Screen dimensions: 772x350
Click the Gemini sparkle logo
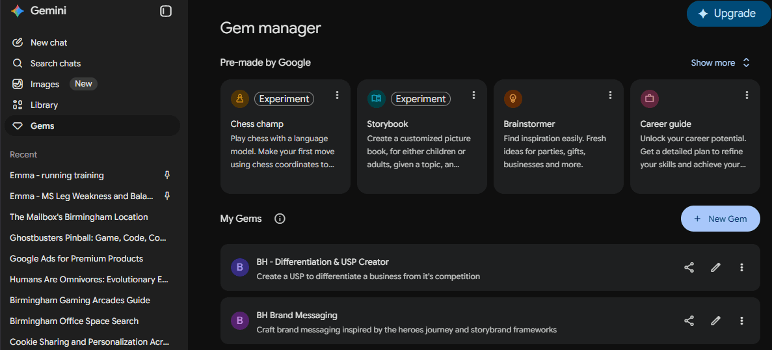pyautogui.click(x=18, y=11)
